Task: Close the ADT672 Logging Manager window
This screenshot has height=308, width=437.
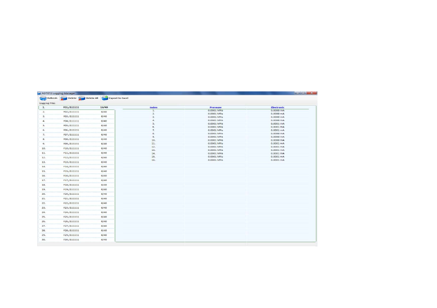Action: click(311, 93)
